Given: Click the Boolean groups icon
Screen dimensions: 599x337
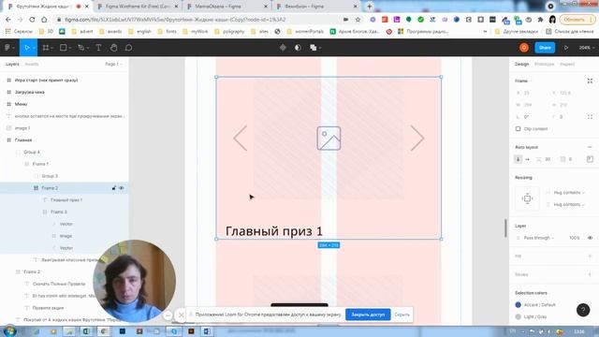Looking at the screenshot, I should pos(314,48).
